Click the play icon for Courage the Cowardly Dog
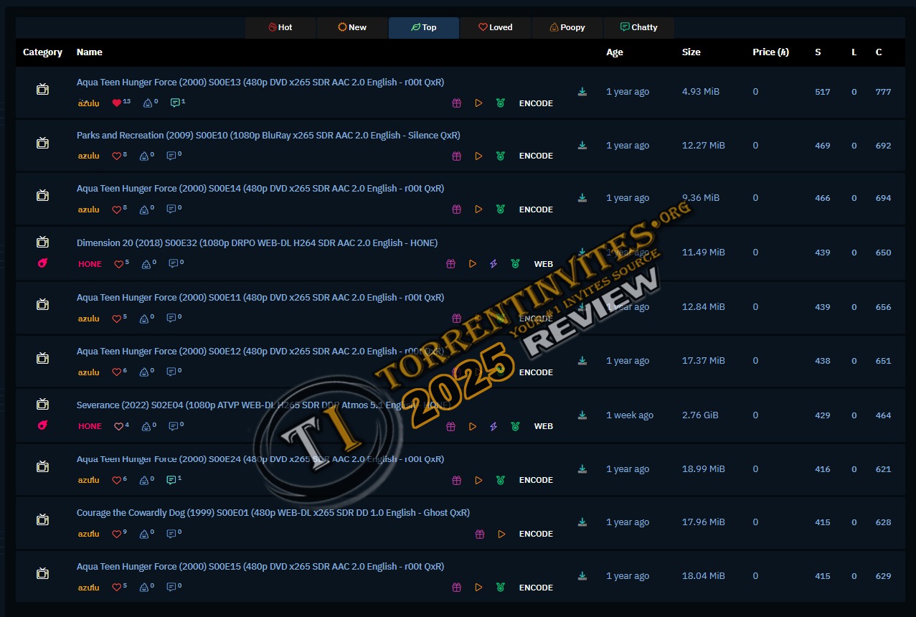This screenshot has width=916, height=617. click(x=501, y=534)
